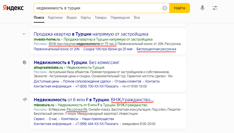The height and width of the screenshot is (133, 234).
Task: Open the Беспроцентная рассрочка link
Action: point(156,49)
